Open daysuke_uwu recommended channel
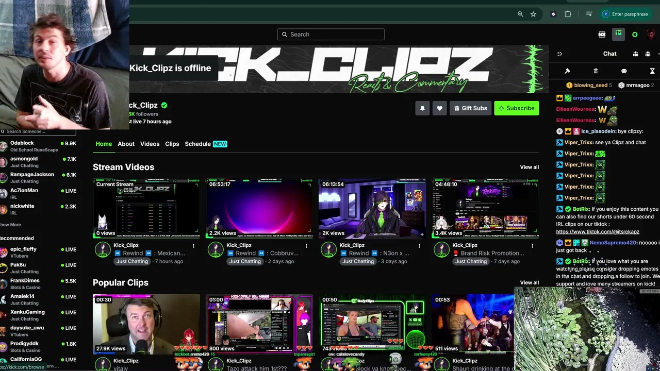Viewport: 660px width, 371px height. 39,331
